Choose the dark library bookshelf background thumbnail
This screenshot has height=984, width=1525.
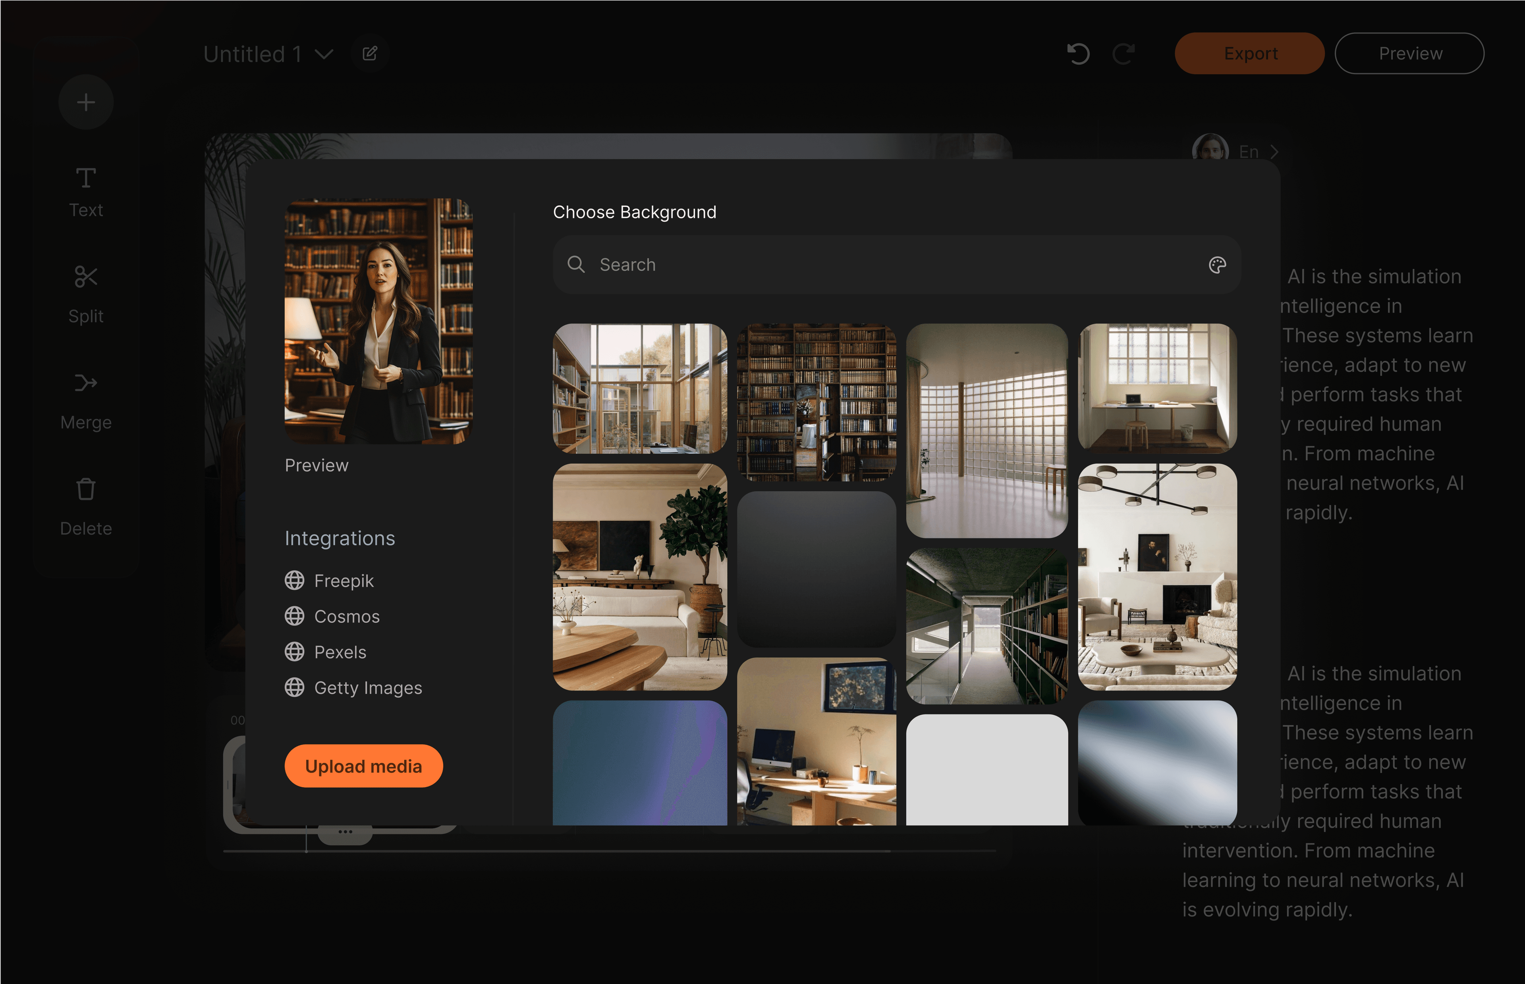pyautogui.click(x=816, y=402)
